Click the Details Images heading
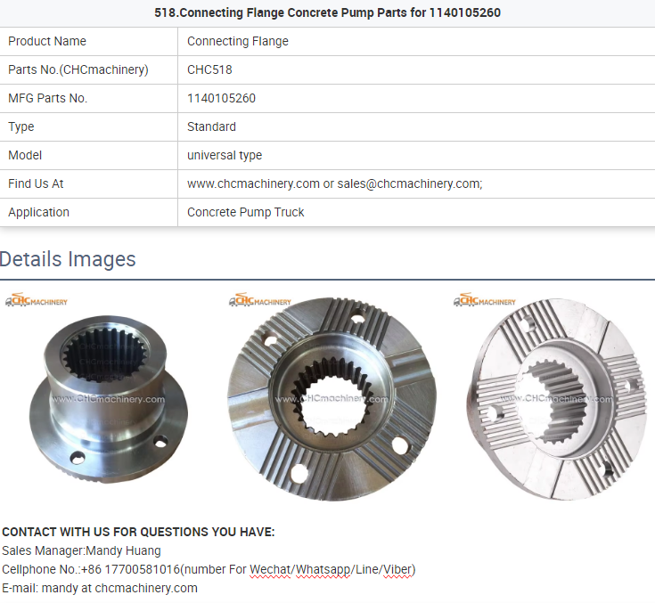The image size is (655, 603). pyautogui.click(x=68, y=259)
